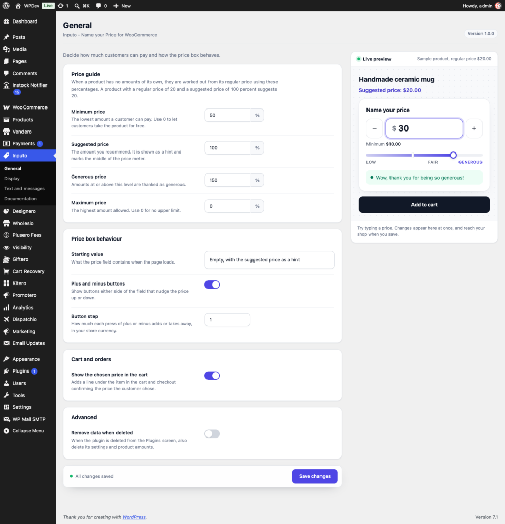Disable Show the chosen price in cart
This screenshot has width=505, height=524.
click(x=212, y=376)
